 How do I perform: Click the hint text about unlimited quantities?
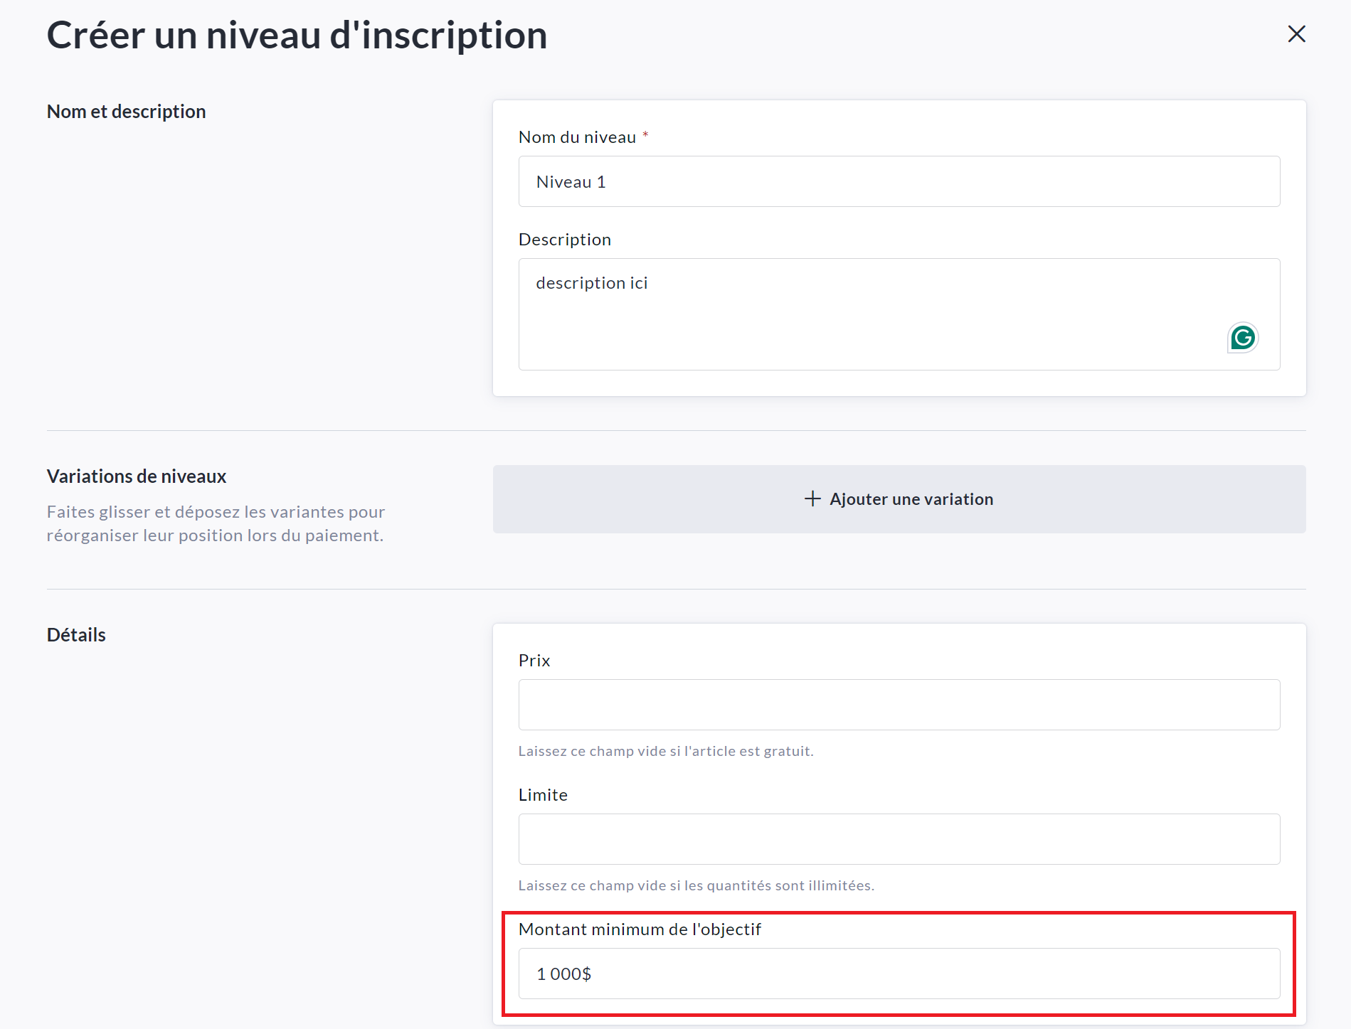pyautogui.click(x=696, y=885)
